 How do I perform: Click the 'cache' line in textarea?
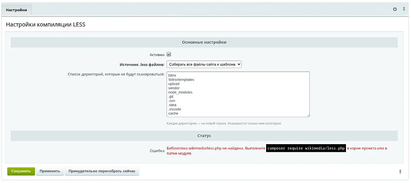tap(173, 113)
